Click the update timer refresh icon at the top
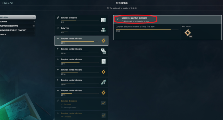223x120 pixels. click(108, 8)
